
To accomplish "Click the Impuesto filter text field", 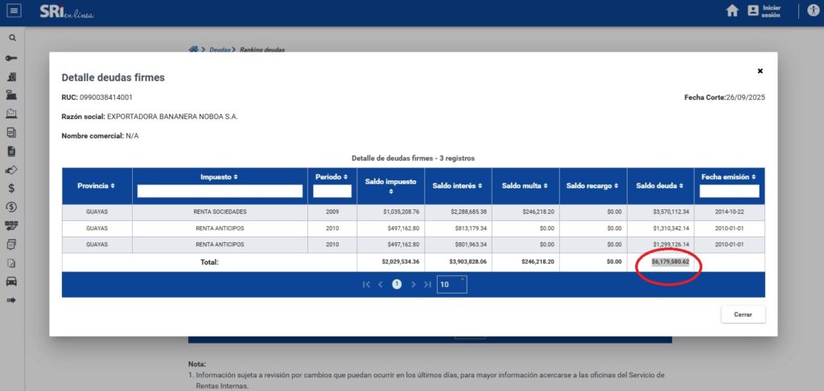I will click(x=220, y=191).
